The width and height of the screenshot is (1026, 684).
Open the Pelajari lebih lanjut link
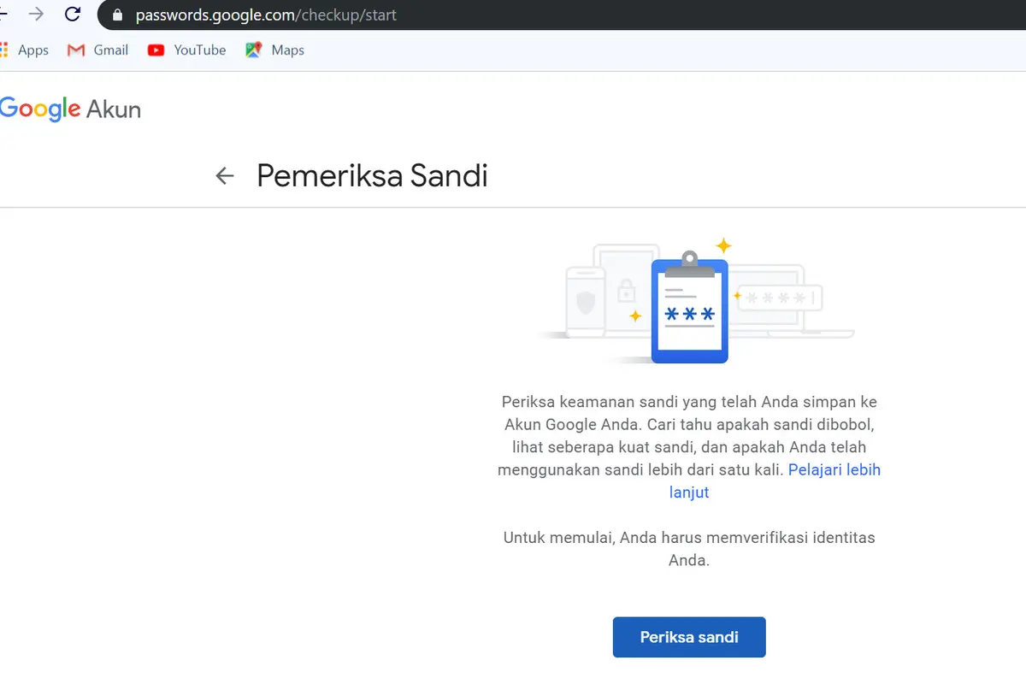[x=775, y=481]
